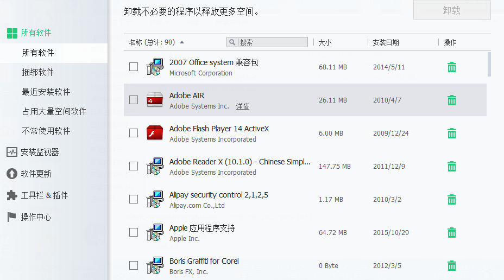Check the box for 2007 Office system 兼容包
Image resolution: width=504 pixels, height=280 pixels.
pos(134,67)
